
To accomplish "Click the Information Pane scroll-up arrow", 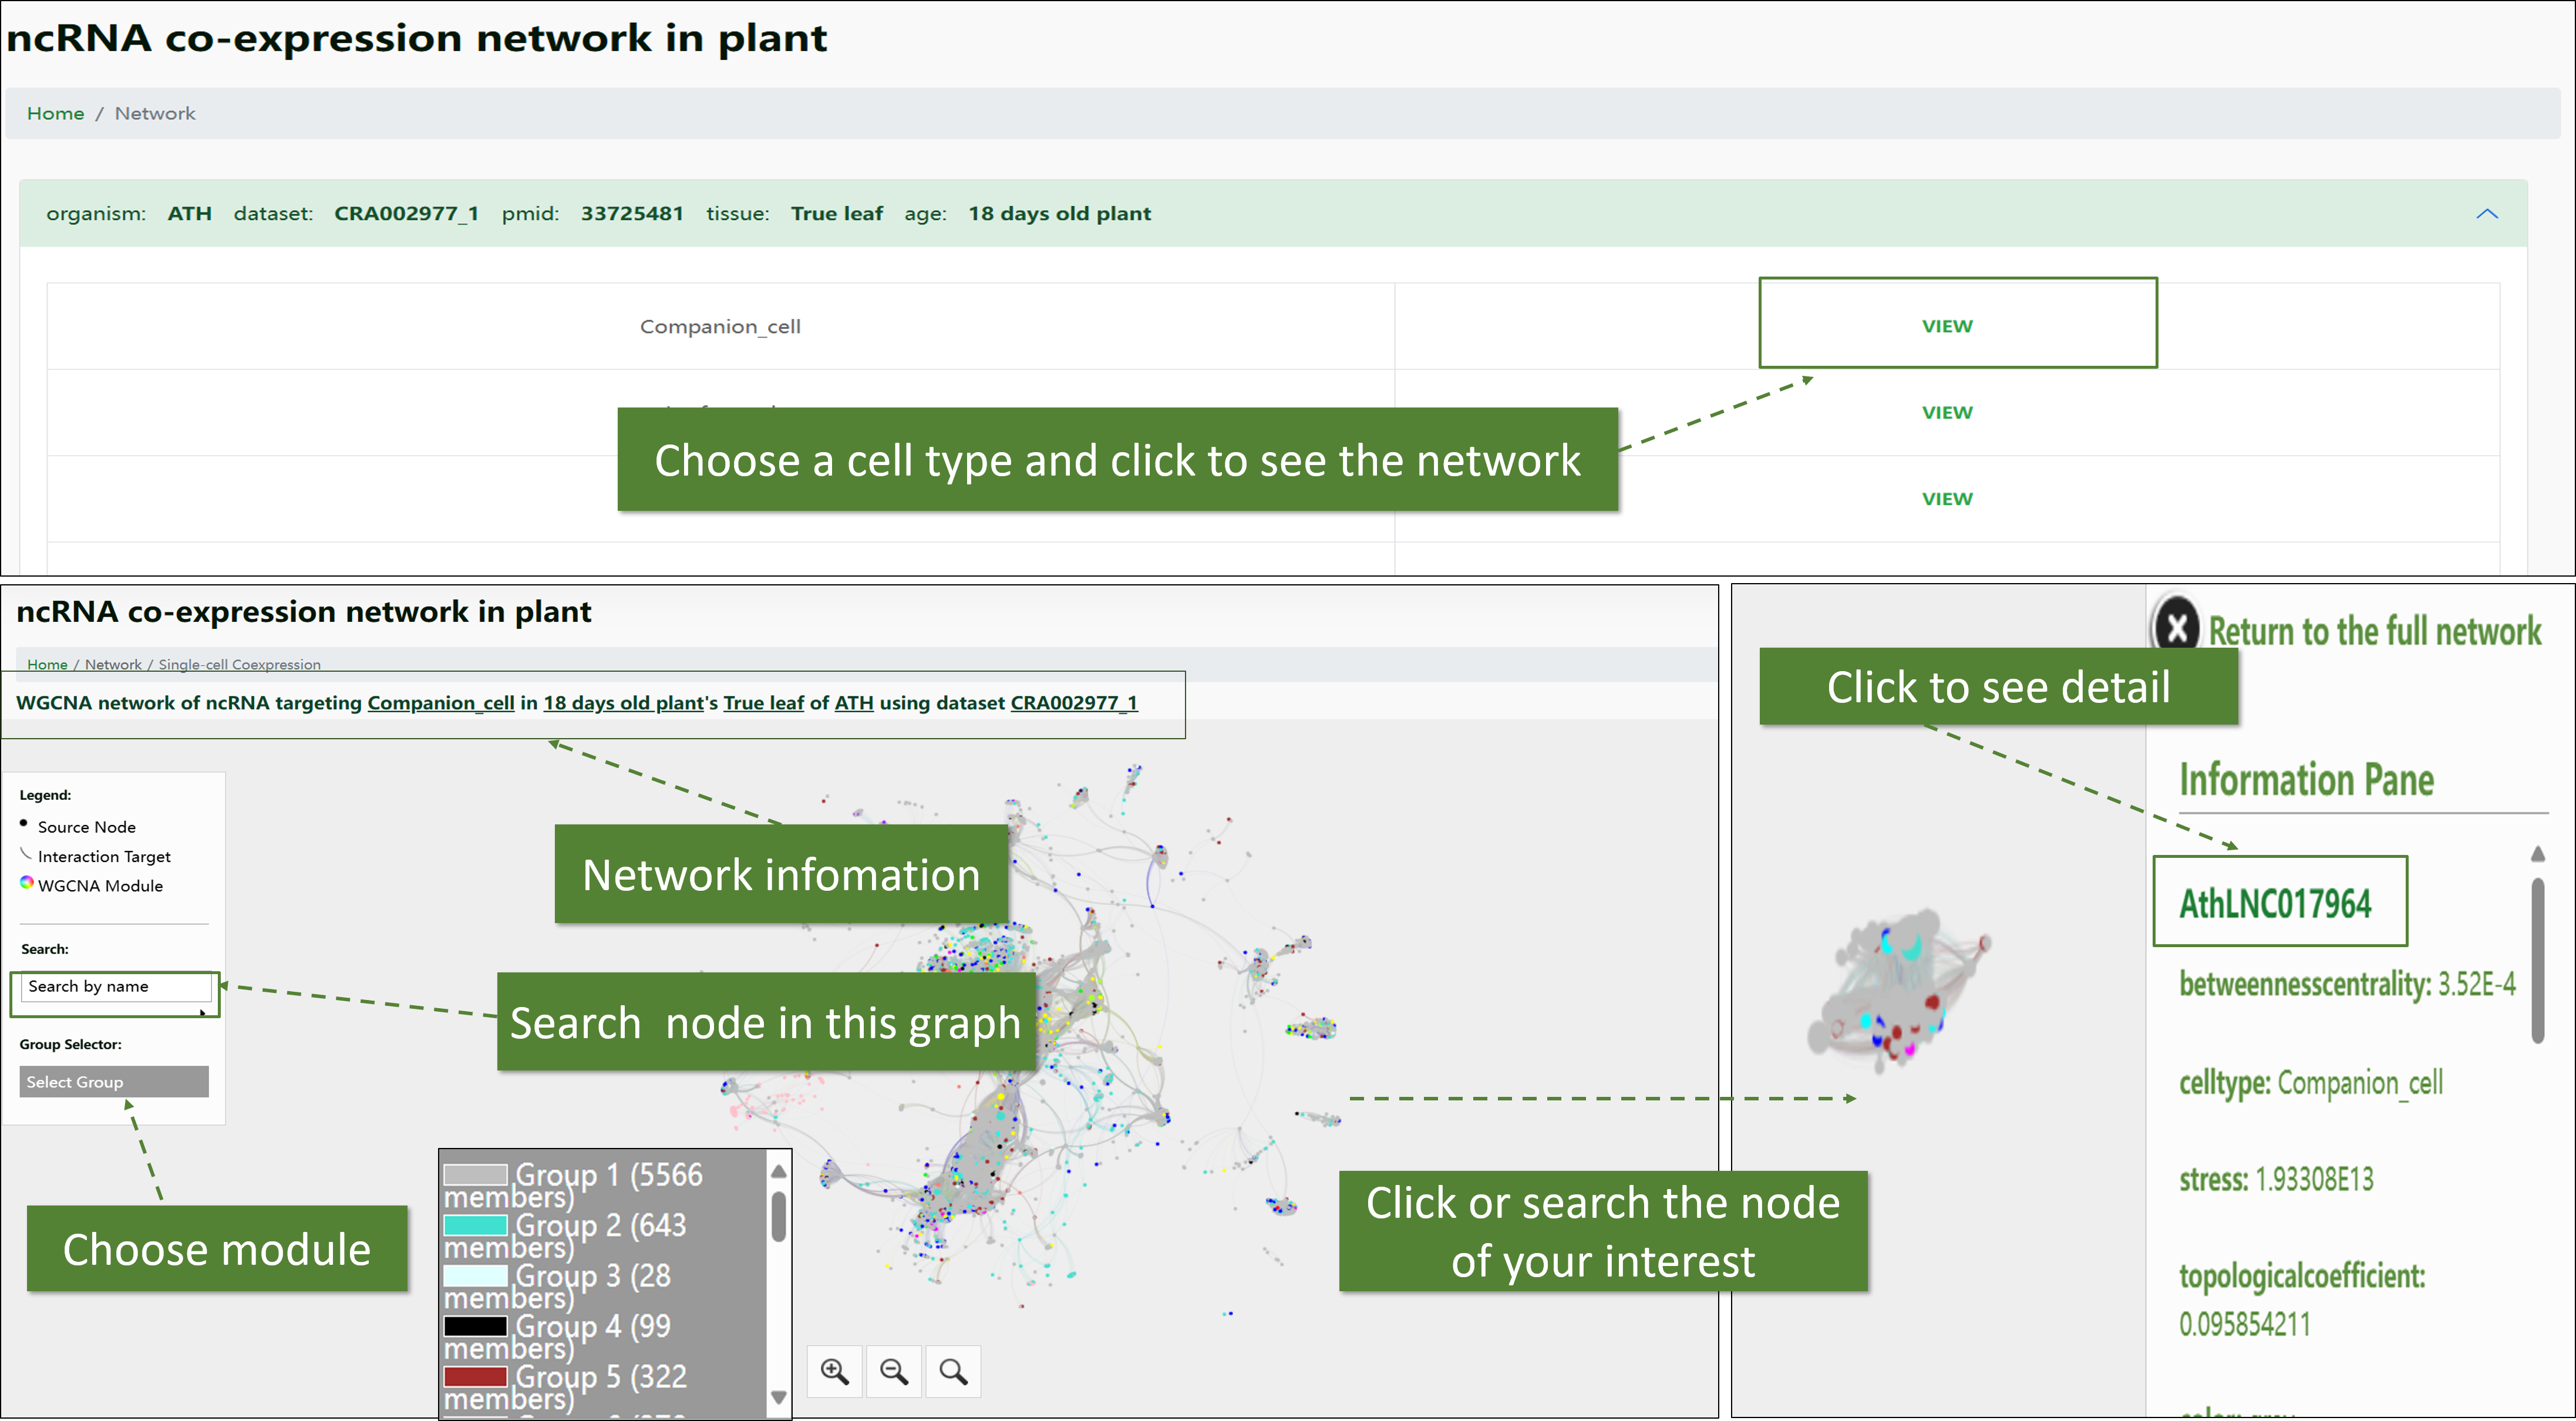I will tap(2537, 854).
